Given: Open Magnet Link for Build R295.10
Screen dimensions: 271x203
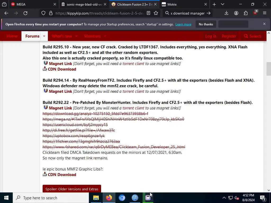Looking at the screenshot, I should pyautogui.click(x=60, y=63).
